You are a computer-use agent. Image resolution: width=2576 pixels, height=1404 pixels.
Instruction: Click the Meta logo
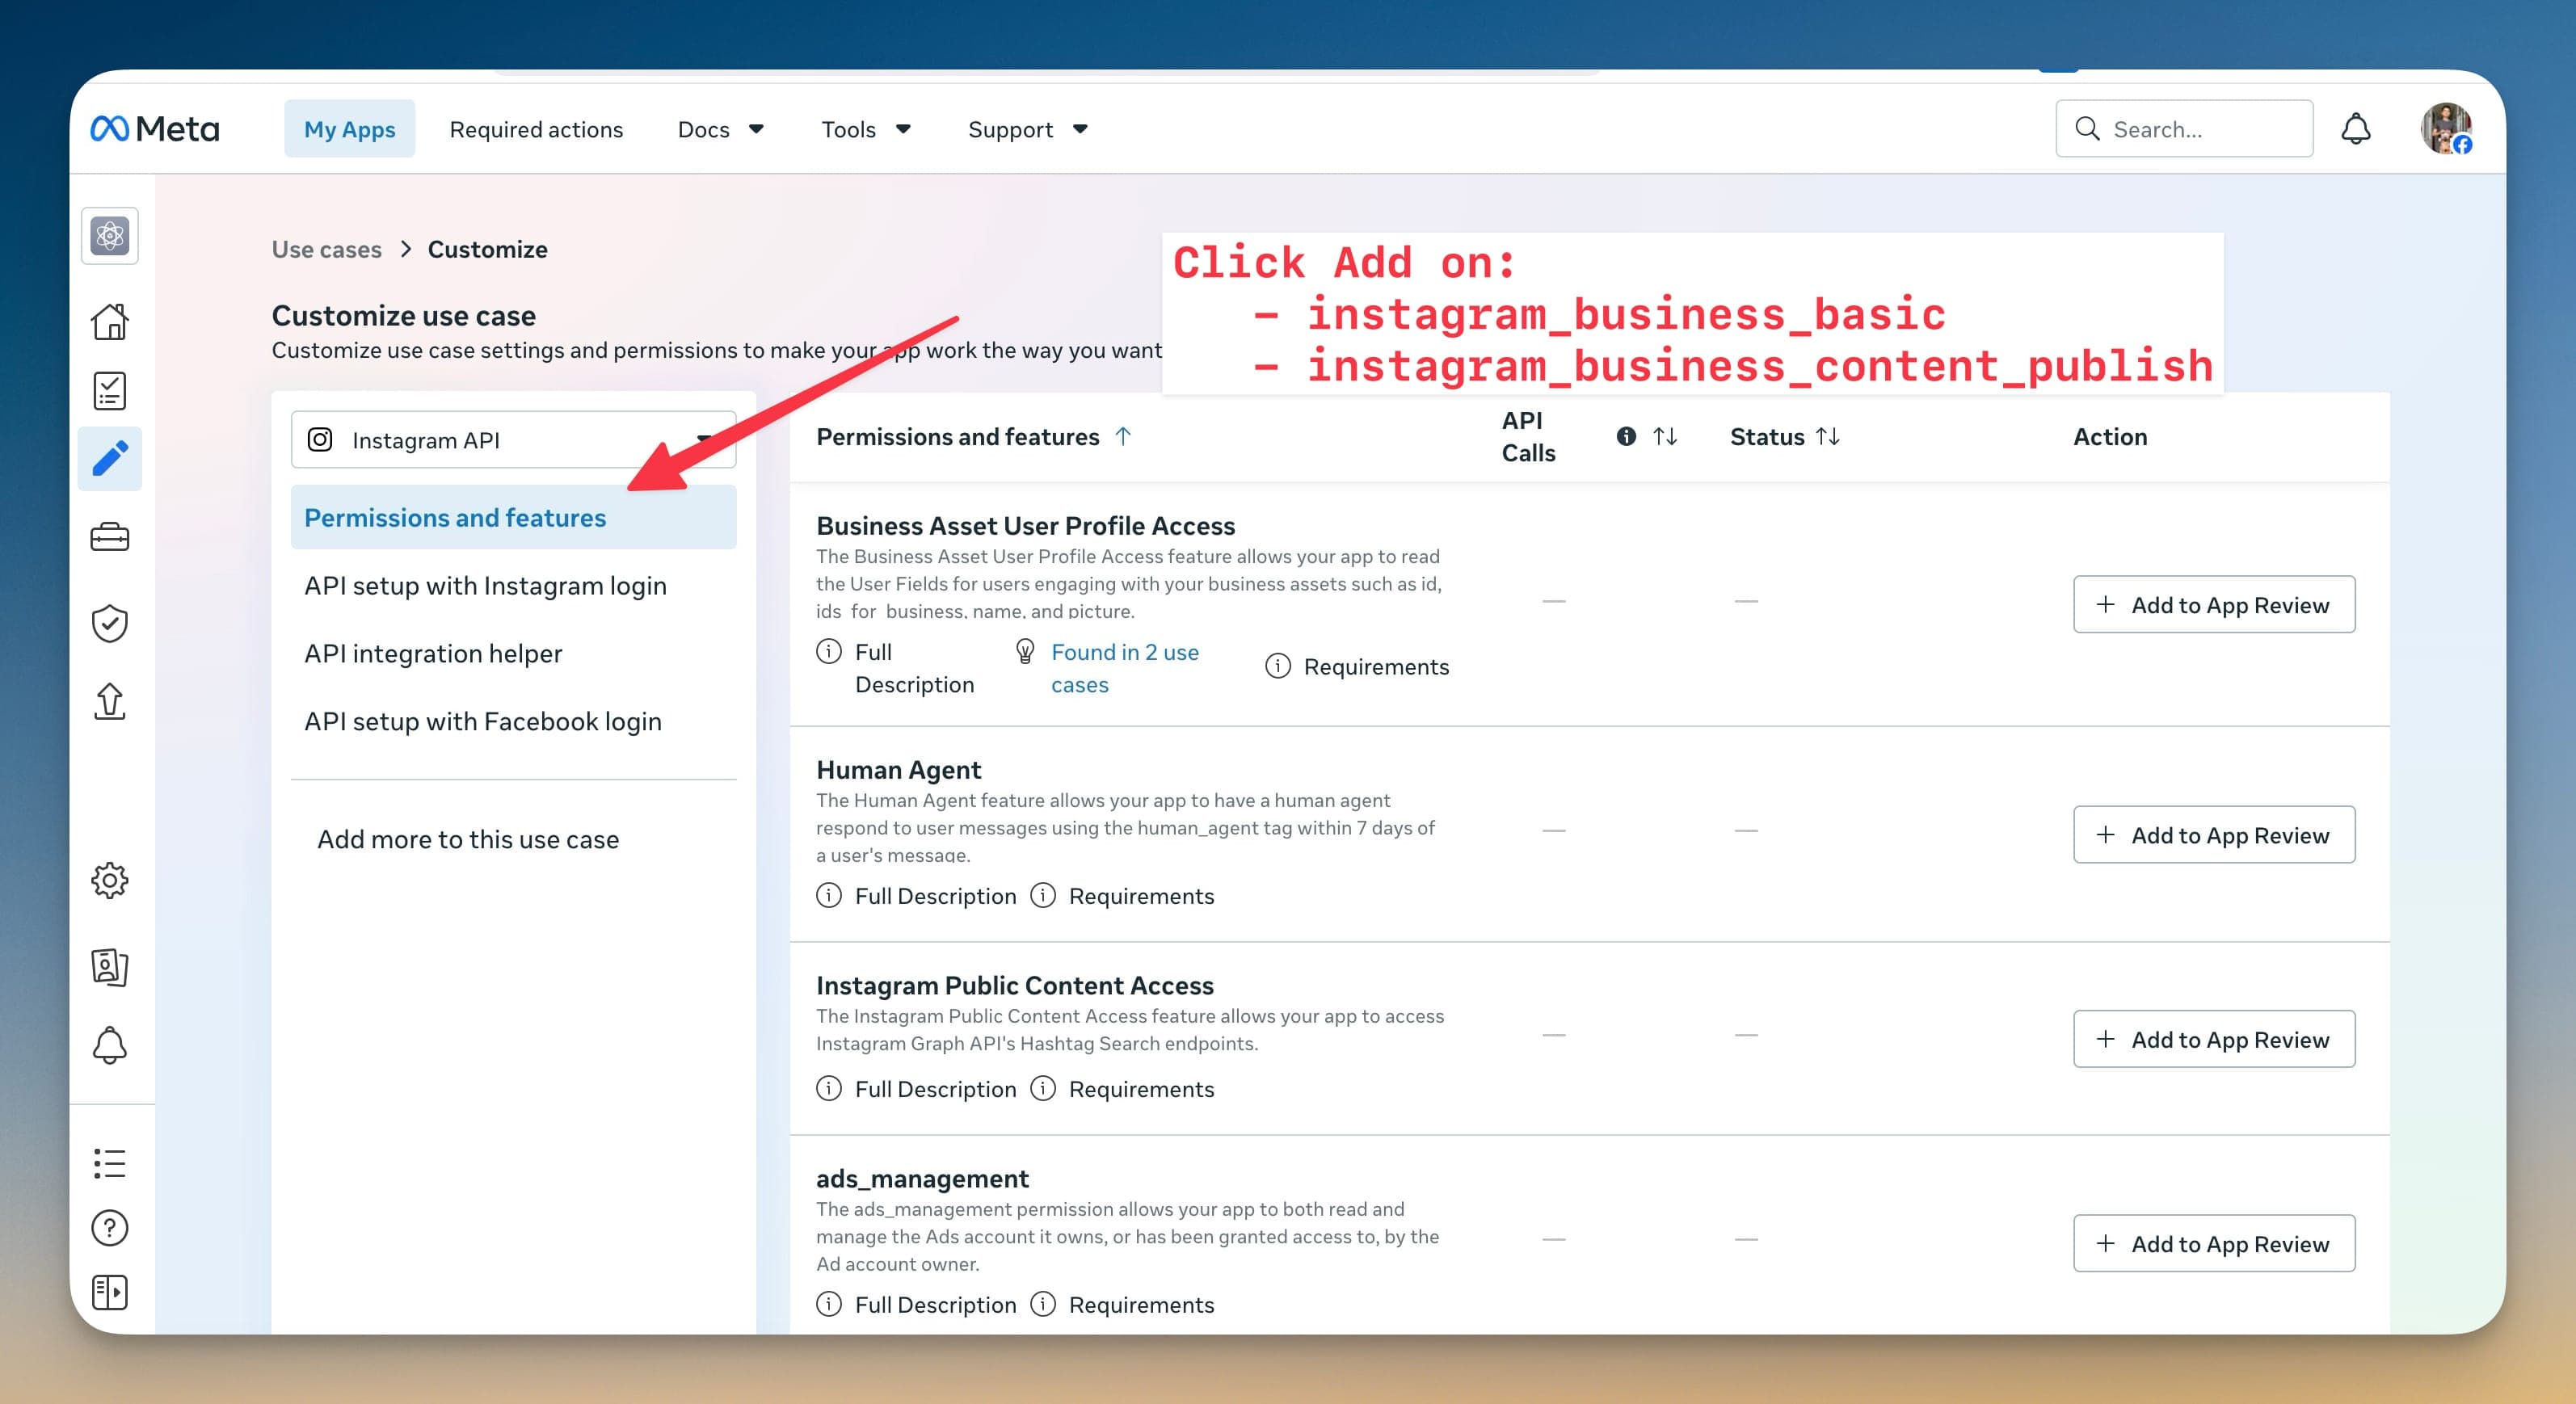pos(155,129)
